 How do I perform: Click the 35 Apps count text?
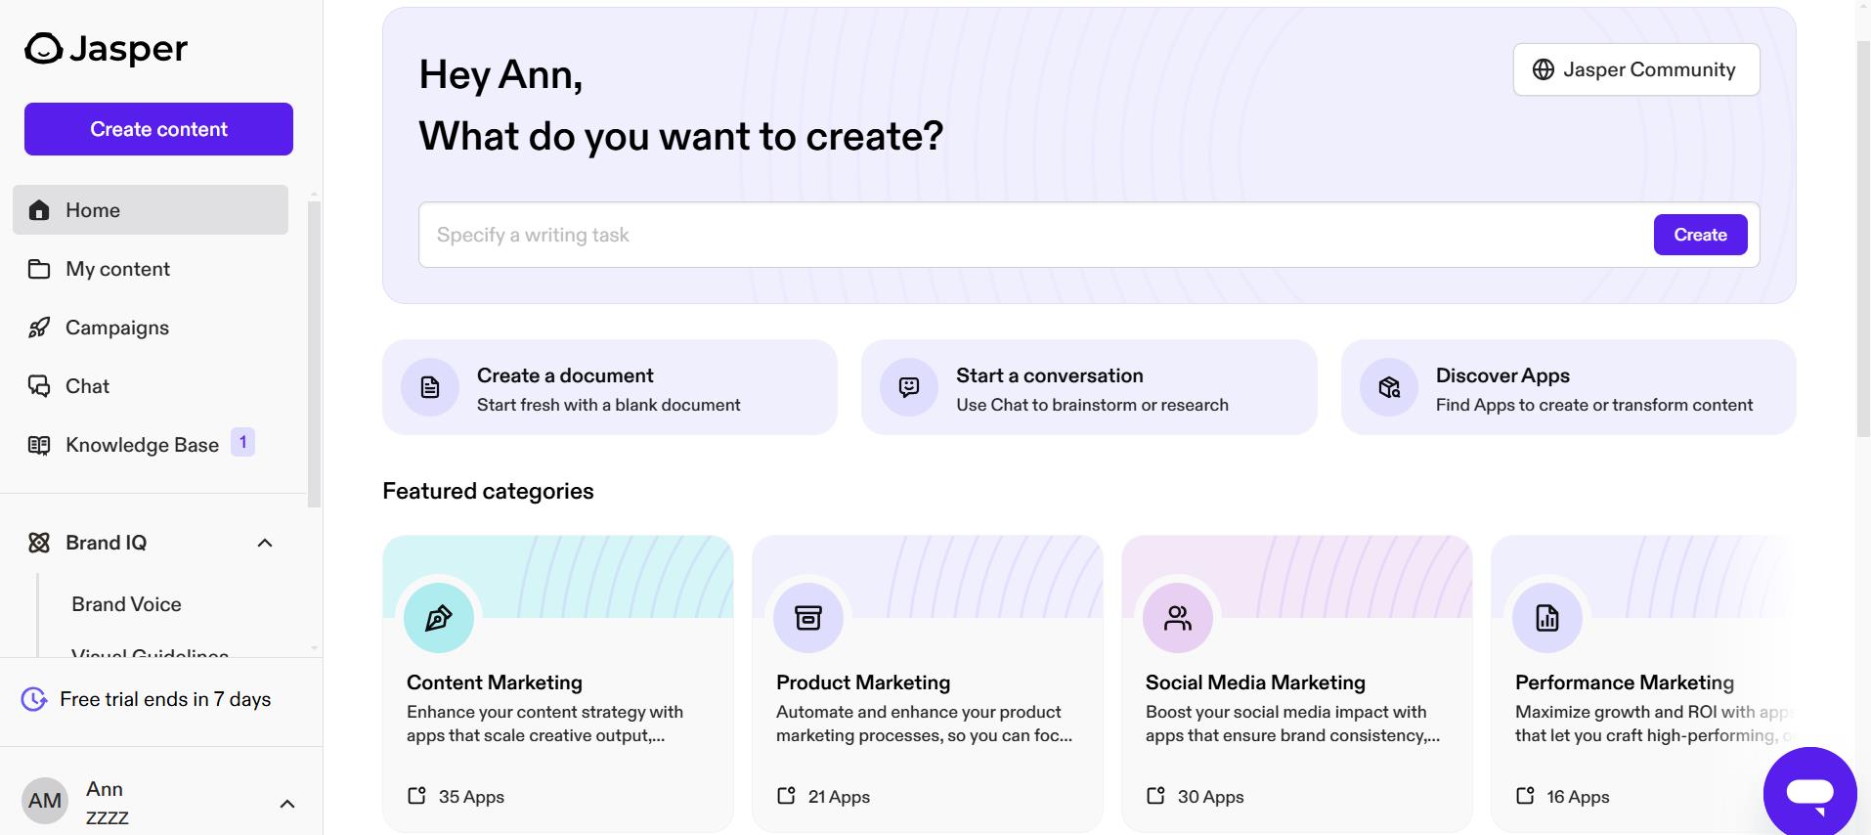(x=471, y=797)
